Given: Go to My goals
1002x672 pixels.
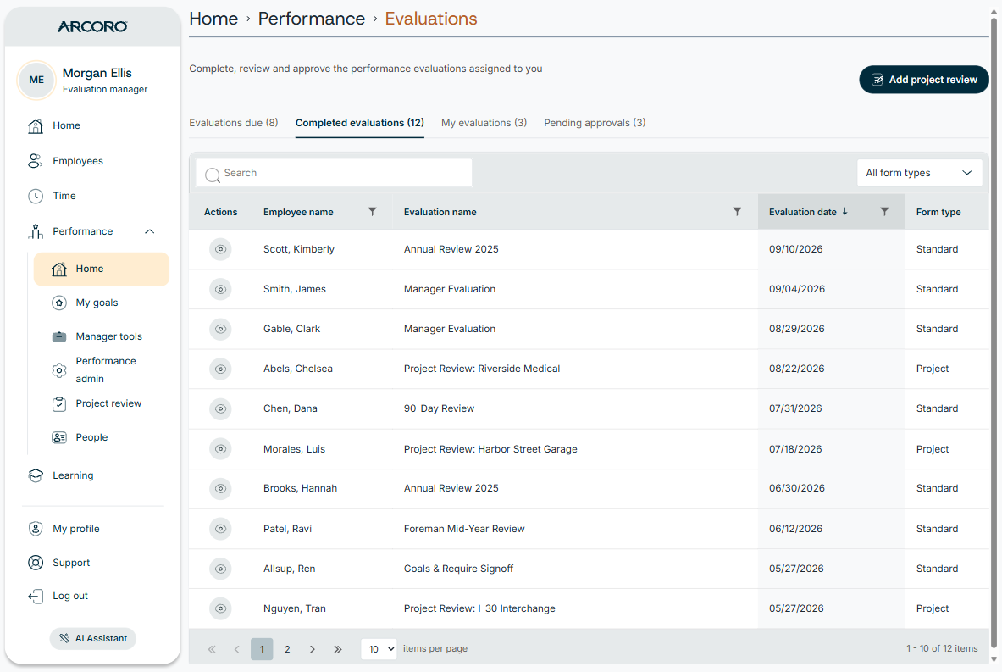Looking at the screenshot, I should click(85, 303).
